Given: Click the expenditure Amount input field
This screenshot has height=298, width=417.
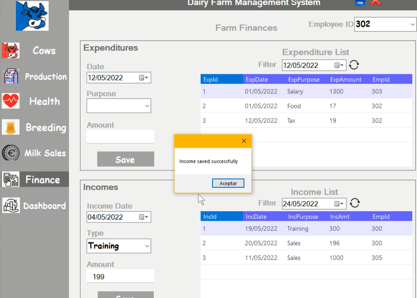Looking at the screenshot, I should pos(120,136).
